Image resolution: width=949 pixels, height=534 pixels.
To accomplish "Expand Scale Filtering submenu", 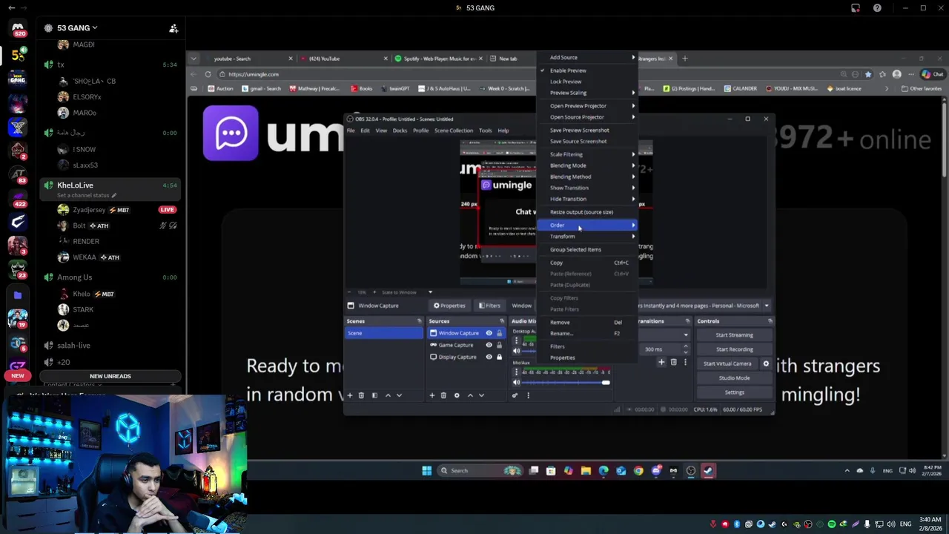I will (x=588, y=154).
